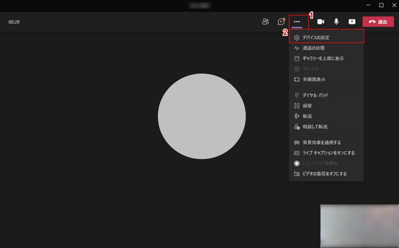Open ダイヤル パッド from the menu
This screenshot has height=248, width=399.
coord(326,95)
